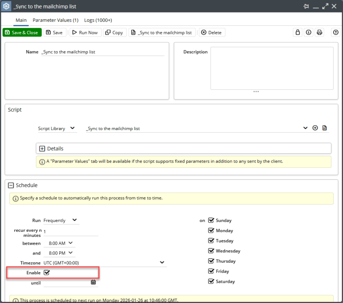Image resolution: width=343 pixels, height=303 pixels.
Task: Click add script plus icon
Action: coord(315,128)
